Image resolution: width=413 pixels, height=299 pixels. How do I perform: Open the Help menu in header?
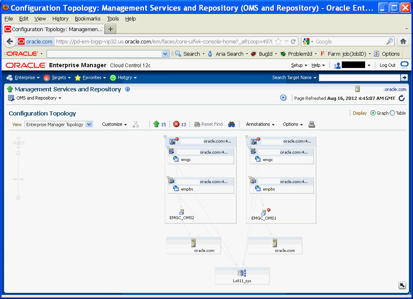(x=318, y=65)
